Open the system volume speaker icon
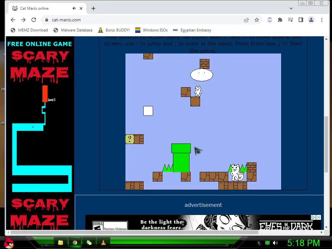332x249 pixels. tap(275, 243)
